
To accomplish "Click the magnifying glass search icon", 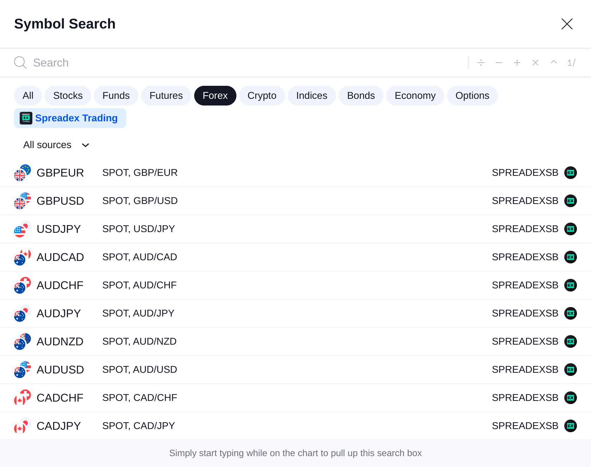I will click(20, 62).
